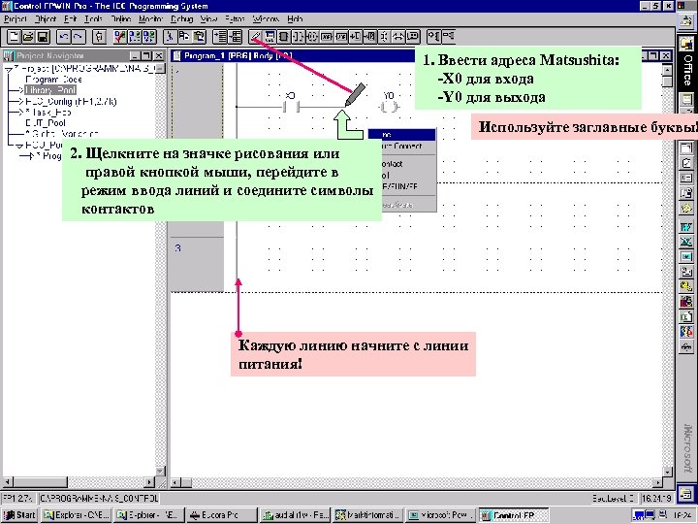Expand the Library_Pool tree node arrow
The image size is (698, 524).
pyautogui.click(x=19, y=90)
